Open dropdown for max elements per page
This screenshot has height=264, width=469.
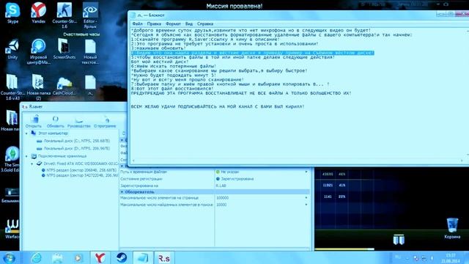point(306,198)
